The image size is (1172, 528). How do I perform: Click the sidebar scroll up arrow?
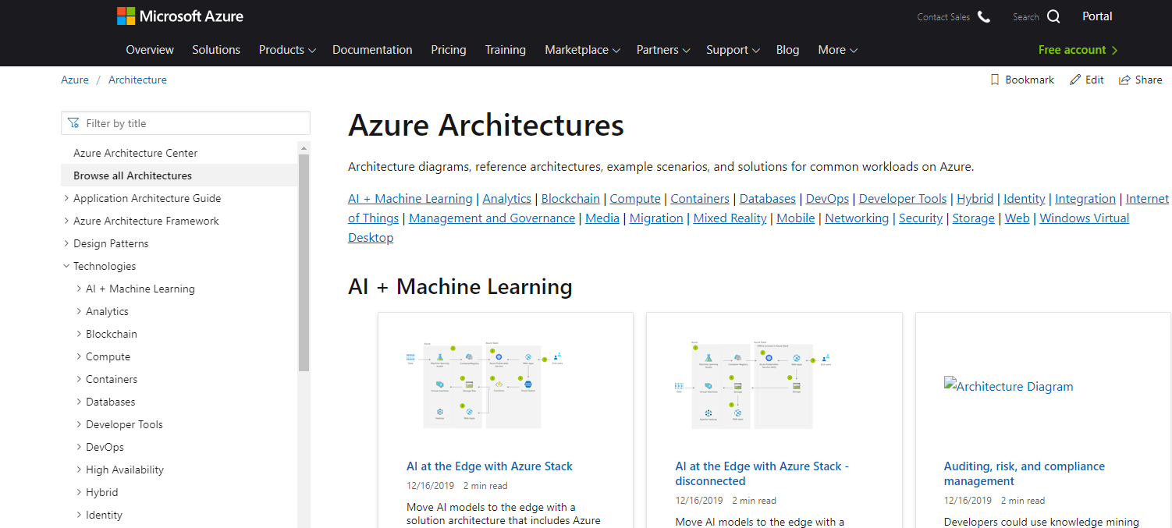pyautogui.click(x=304, y=147)
